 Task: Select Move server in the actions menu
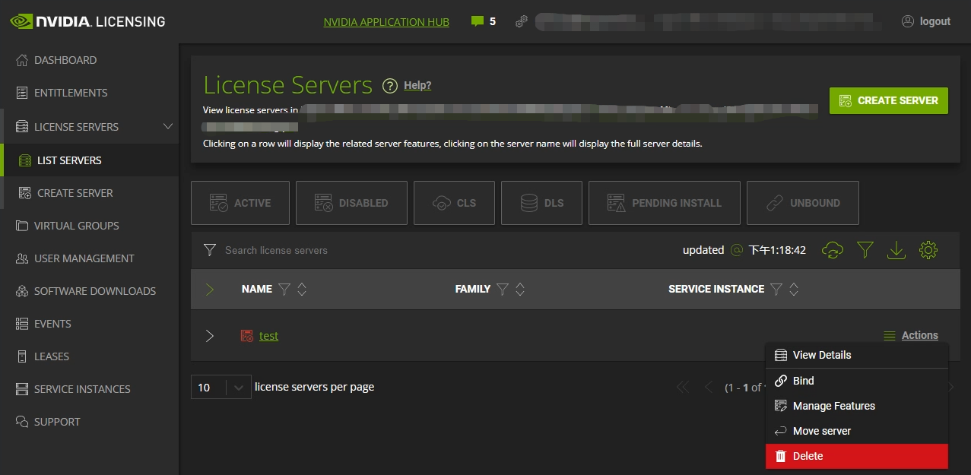click(x=857, y=431)
